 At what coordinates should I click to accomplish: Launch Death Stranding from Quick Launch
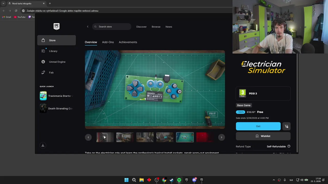[56, 108]
